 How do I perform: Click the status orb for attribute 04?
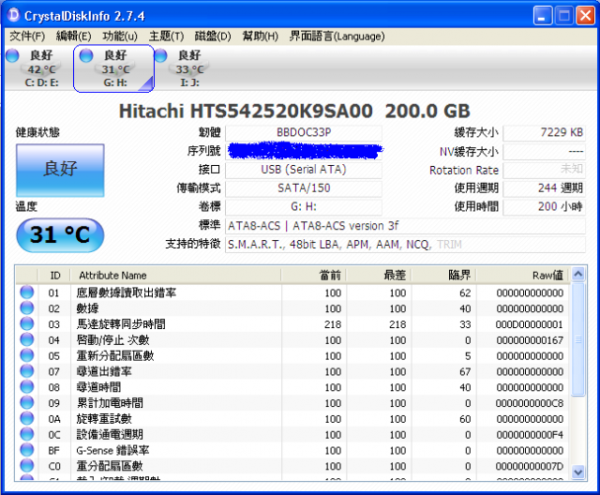(27, 339)
